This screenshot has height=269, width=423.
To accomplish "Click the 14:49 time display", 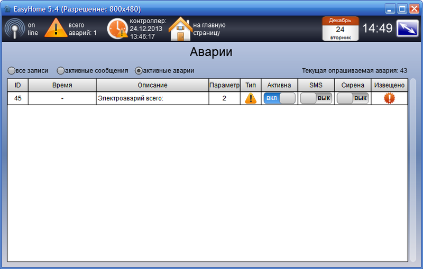I will [377, 29].
